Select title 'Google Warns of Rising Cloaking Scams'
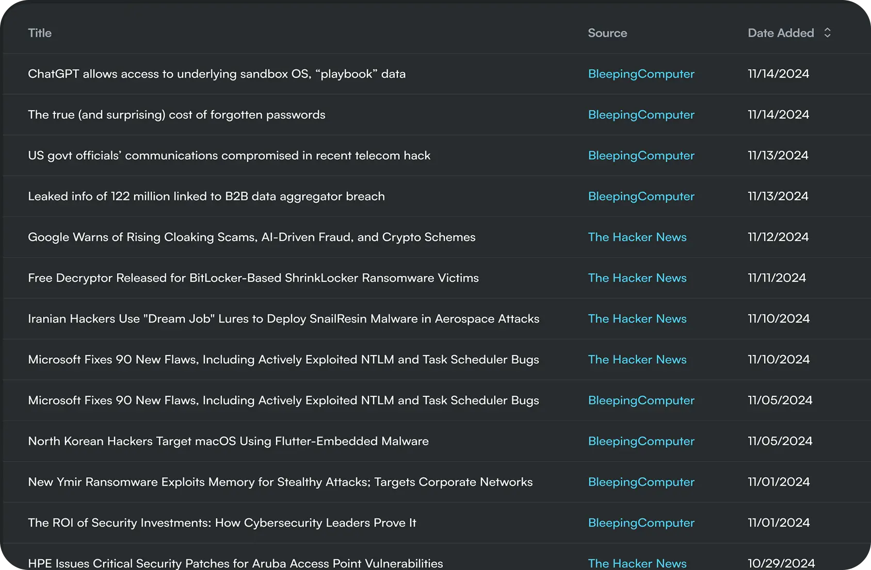The image size is (871, 570). pyautogui.click(x=252, y=237)
